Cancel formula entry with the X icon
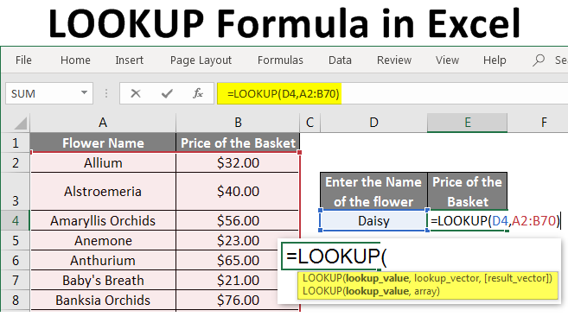Image resolution: width=568 pixels, height=323 pixels. tap(136, 93)
